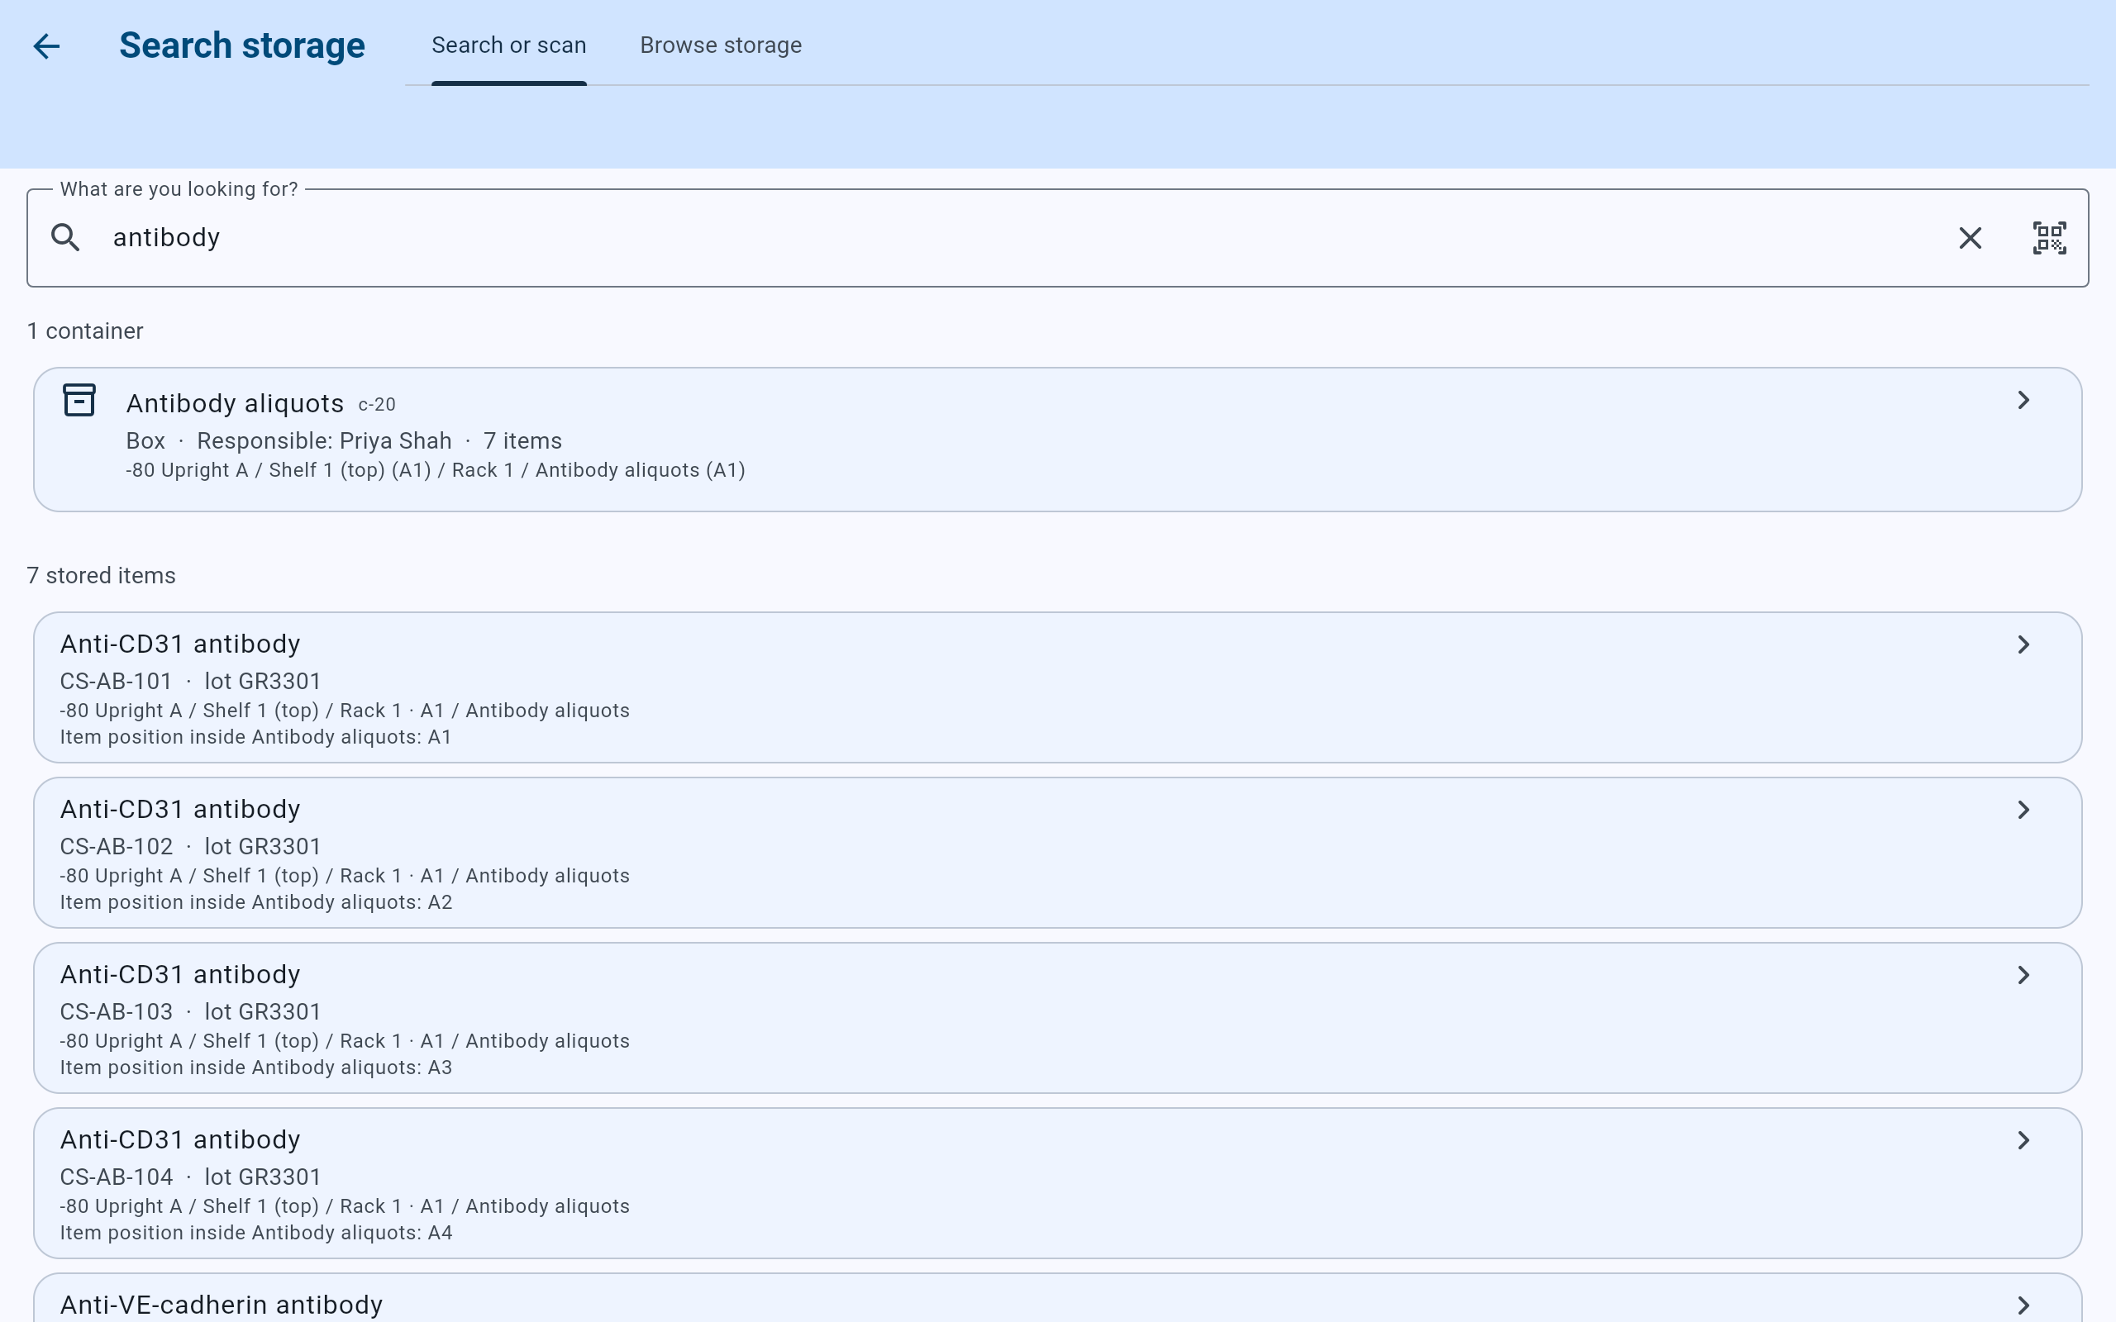Open Anti-CD31 antibody at position A2
This screenshot has width=2116, height=1322.
coord(1057,853)
